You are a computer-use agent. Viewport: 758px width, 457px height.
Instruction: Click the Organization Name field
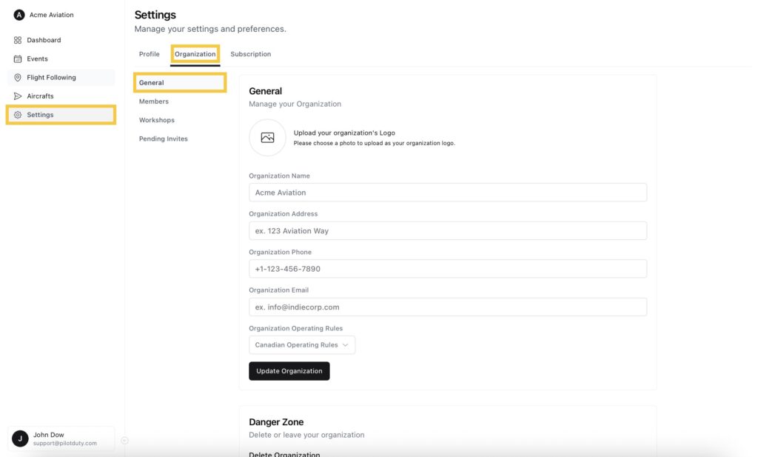point(449,192)
